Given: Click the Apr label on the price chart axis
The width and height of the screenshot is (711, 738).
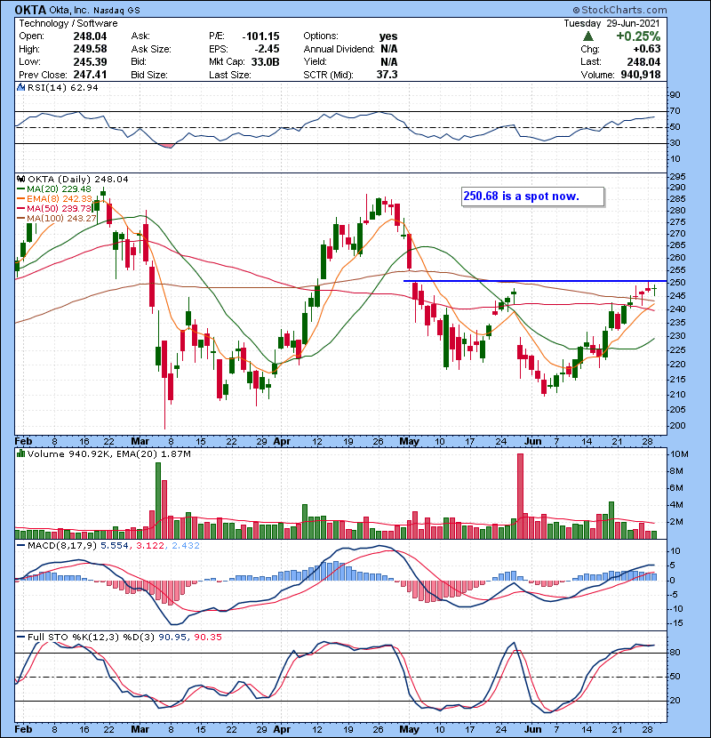Looking at the screenshot, I should coord(282,442).
